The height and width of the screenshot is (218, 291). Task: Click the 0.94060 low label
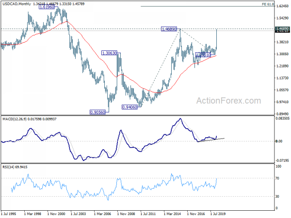coord(129,107)
